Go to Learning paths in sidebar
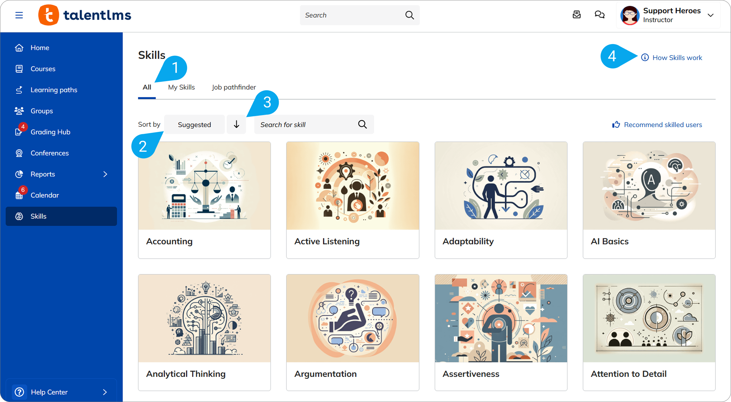Viewport: 731px width, 402px height. [54, 90]
